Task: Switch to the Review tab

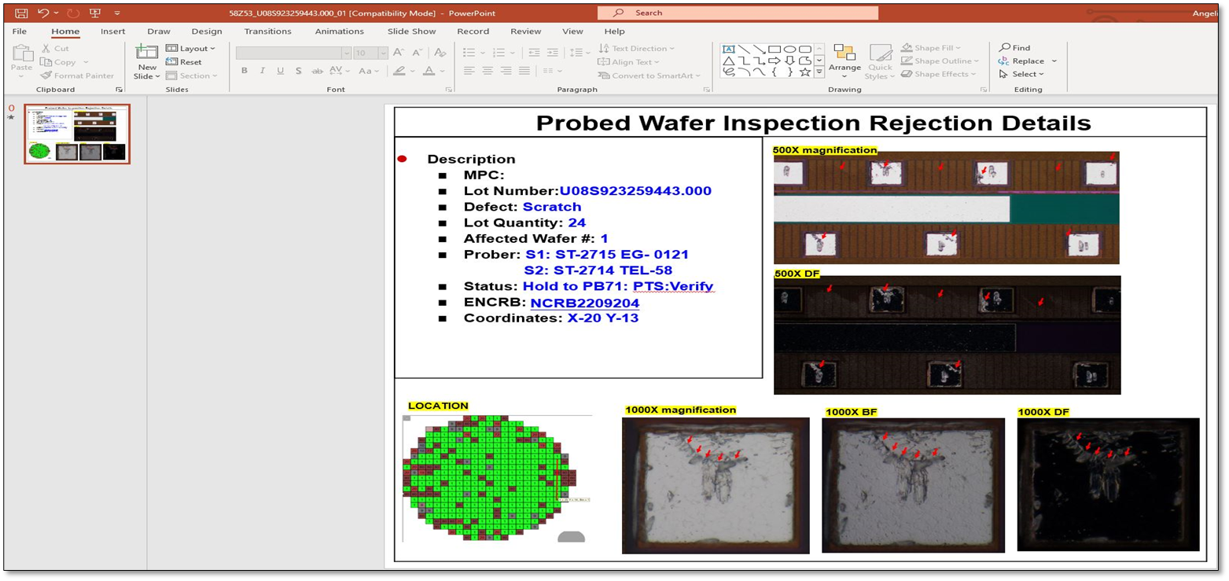Action: [525, 31]
